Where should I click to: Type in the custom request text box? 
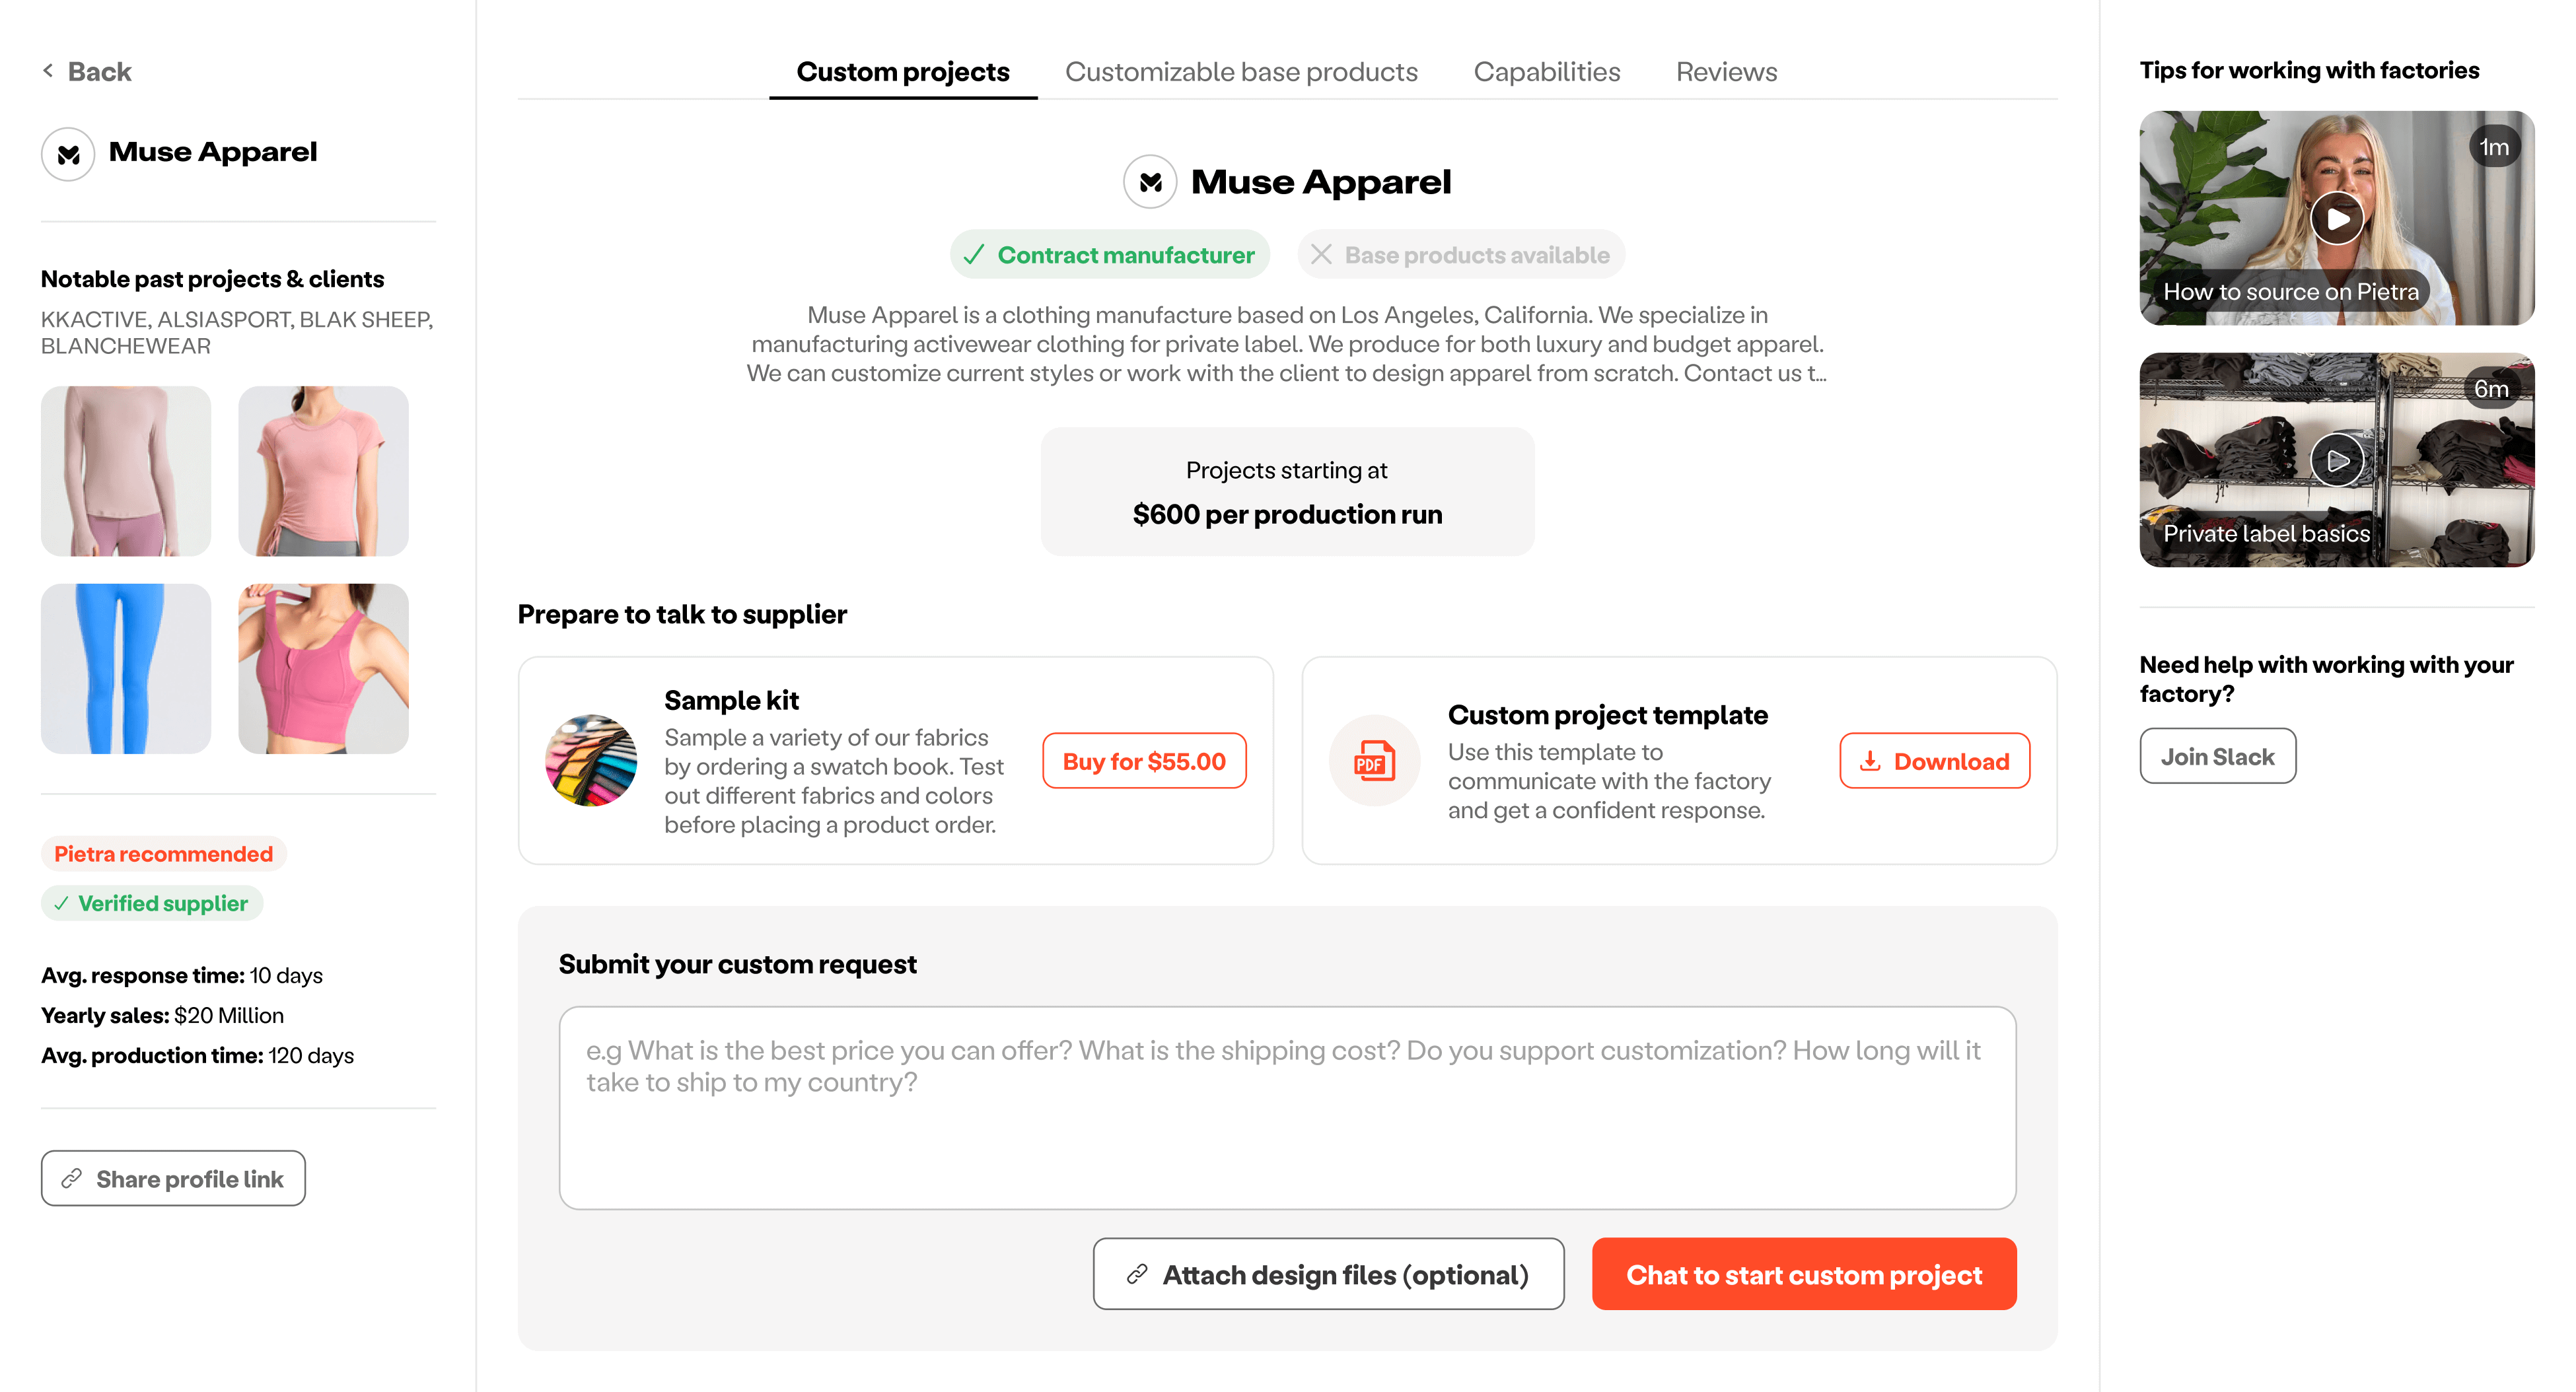click(x=1287, y=1108)
